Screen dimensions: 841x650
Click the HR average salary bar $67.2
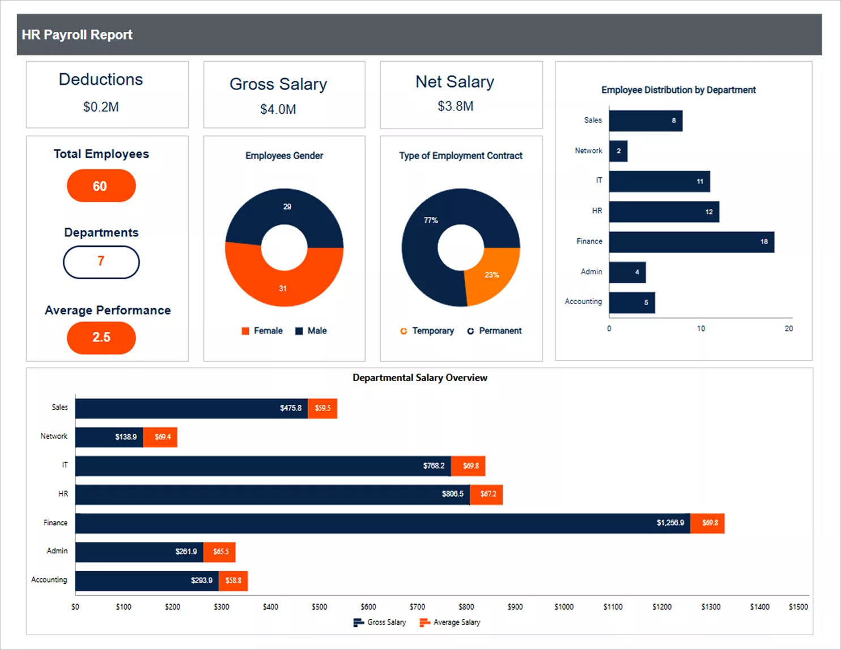coord(486,494)
